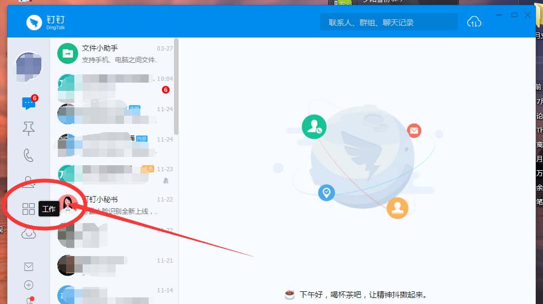Click the cloud upload icon in header

click(474, 22)
